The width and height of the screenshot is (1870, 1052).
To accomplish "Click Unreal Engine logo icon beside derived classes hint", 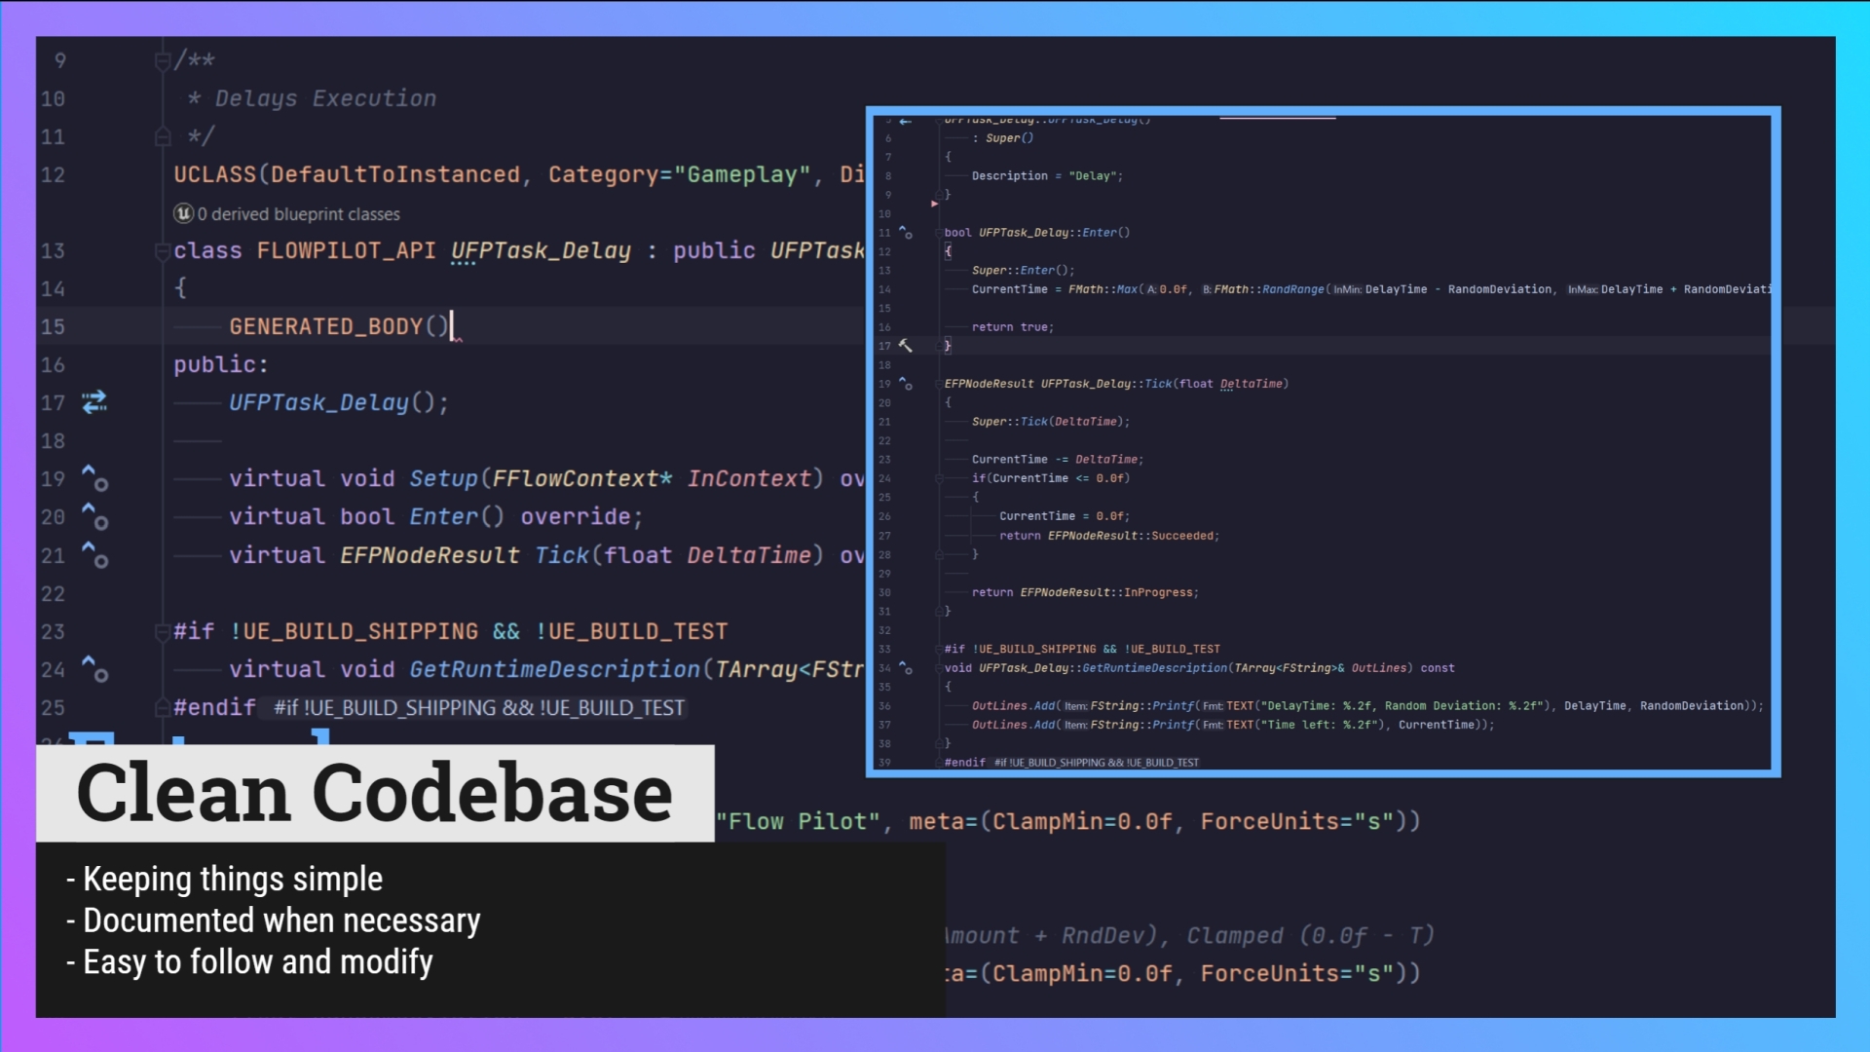I will click(x=183, y=213).
